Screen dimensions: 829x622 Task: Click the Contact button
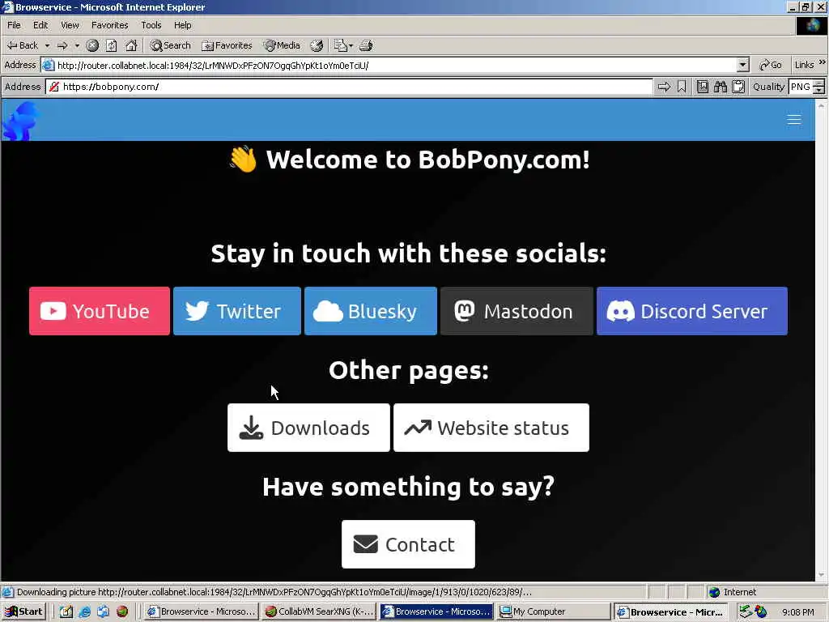[x=408, y=544]
